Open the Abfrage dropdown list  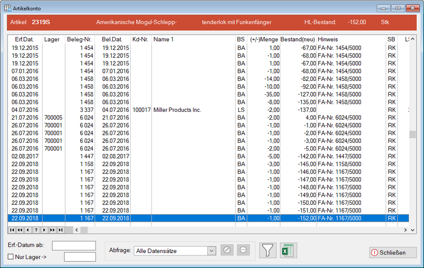(212, 251)
